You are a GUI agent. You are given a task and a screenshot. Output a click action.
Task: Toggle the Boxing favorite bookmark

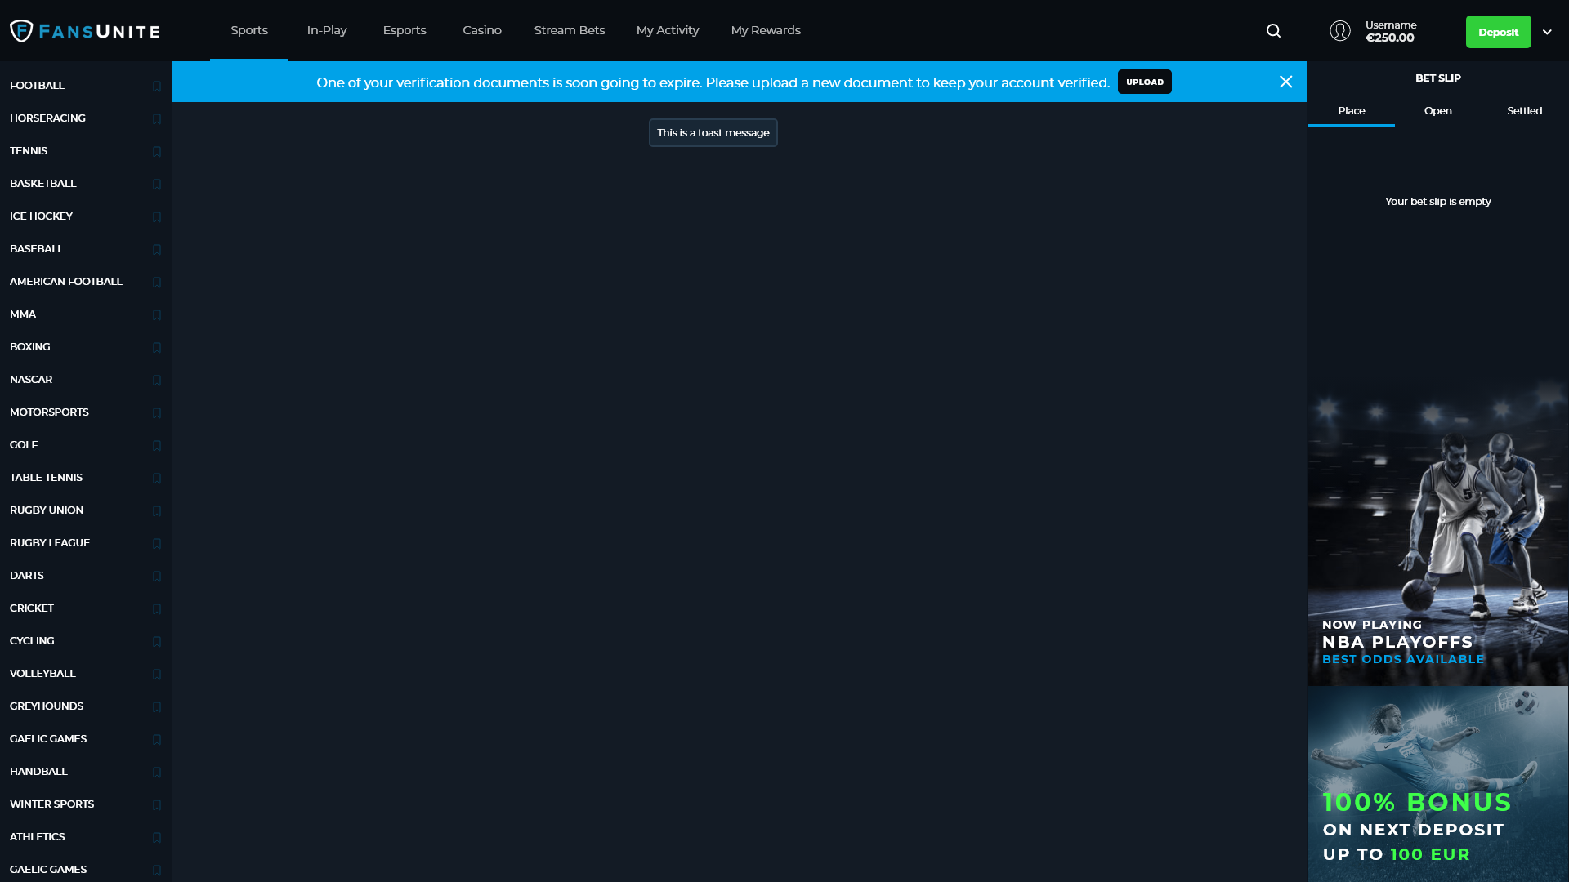(157, 347)
